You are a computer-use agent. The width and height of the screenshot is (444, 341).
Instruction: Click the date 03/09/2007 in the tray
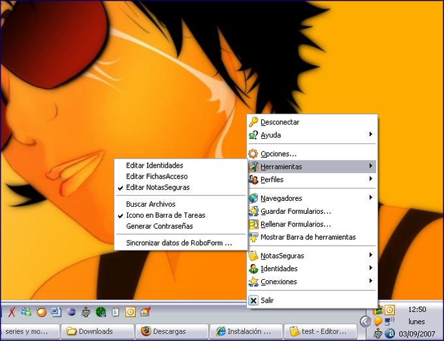pos(417,334)
